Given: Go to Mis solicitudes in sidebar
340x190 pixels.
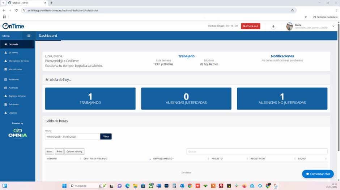Looking at the screenshot, I should (15, 69).
